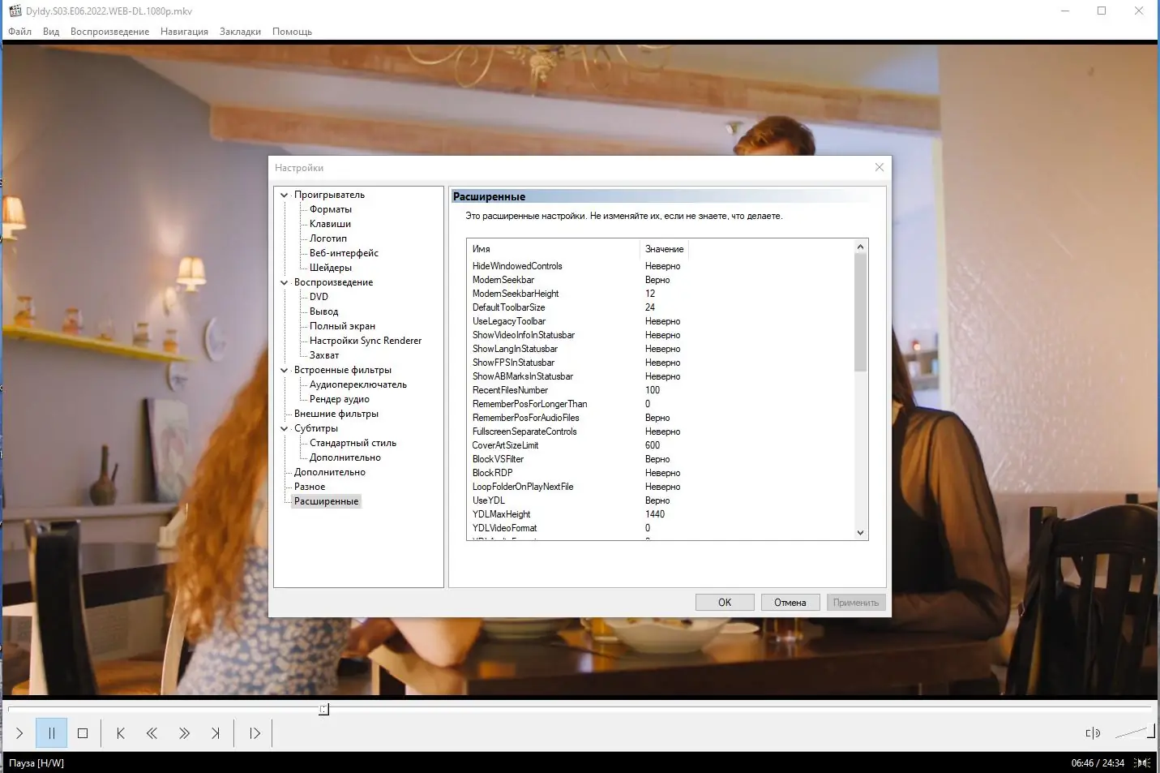Viewport: 1160px width, 773px height.
Task: Open the Помощь menu
Action: (x=292, y=32)
